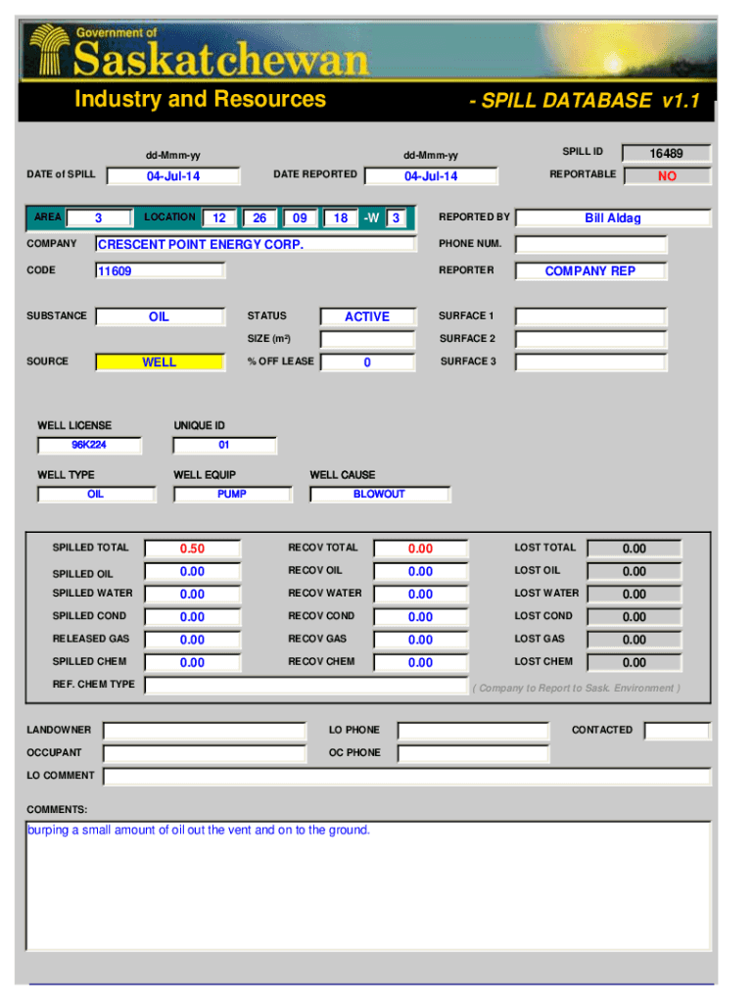Screen dimensions: 754x1003
Task: Click the Date of Spill field
Action: click(172, 176)
